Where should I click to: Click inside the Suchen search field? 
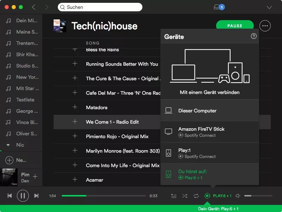[99, 7]
